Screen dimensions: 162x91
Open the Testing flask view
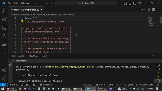click(x=4, y=36)
